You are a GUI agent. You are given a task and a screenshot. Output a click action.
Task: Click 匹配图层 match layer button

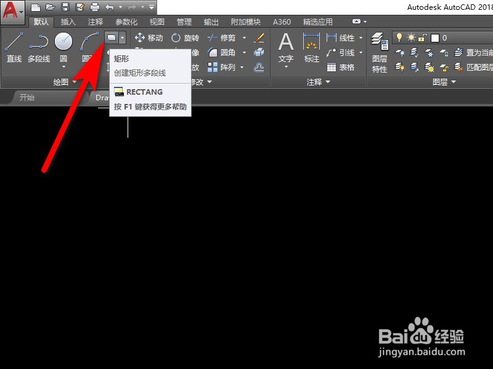(x=473, y=67)
